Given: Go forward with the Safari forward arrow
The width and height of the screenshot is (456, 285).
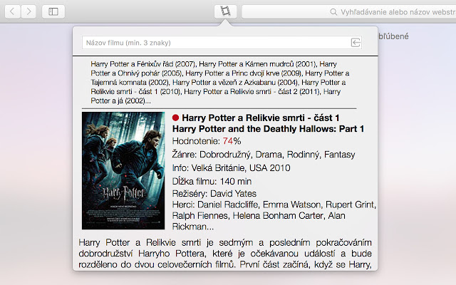Looking at the screenshot, I should 28,11.
